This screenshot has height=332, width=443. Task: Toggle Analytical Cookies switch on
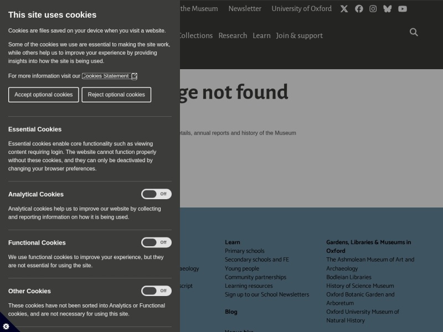pyautogui.click(x=156, y=194)
